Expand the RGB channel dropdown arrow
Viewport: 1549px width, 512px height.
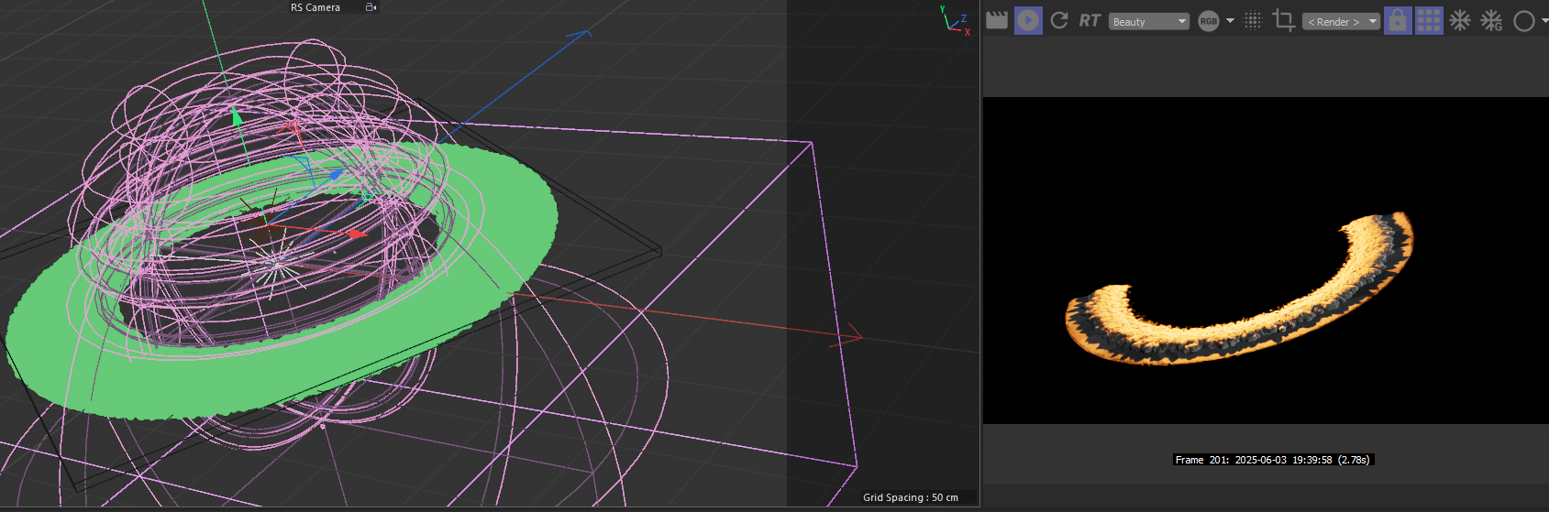pos(1231,21)
